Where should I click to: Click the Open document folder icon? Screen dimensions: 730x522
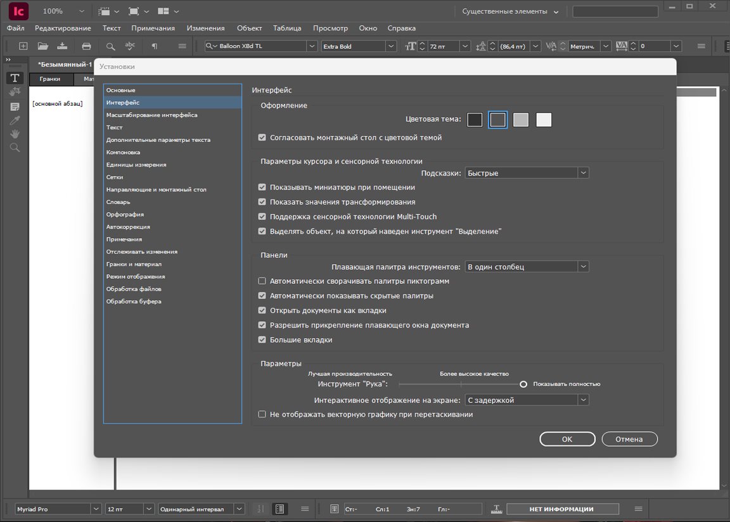(x=42, y=46)
